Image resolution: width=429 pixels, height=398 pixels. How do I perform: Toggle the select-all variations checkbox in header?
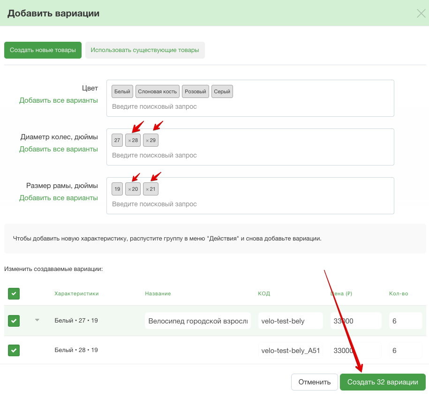(x=14, y=293)
